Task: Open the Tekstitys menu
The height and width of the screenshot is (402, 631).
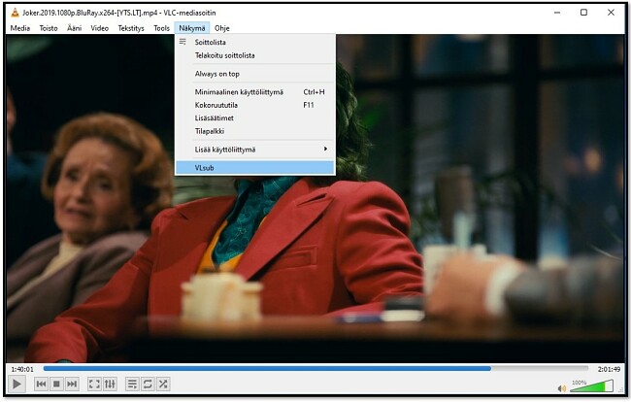Action: [x=131, y=28]
